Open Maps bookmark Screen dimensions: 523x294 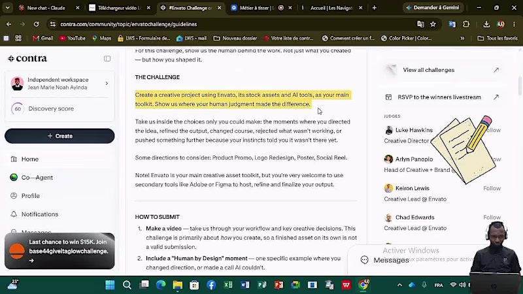101,39
